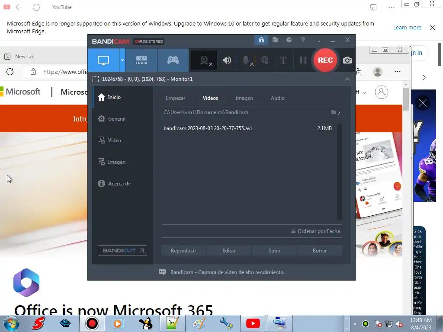Reload the YouTube app window

[36, 7]
